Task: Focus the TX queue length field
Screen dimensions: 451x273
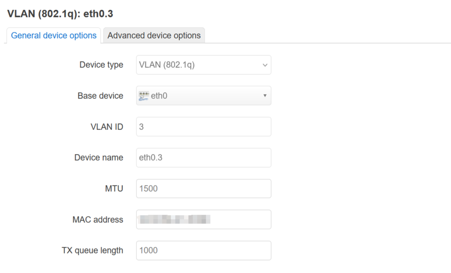Action: (x=203, y=251)
